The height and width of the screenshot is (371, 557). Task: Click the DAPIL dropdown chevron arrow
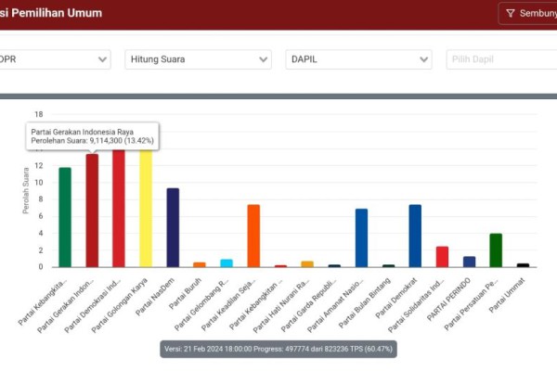(423, 59)
